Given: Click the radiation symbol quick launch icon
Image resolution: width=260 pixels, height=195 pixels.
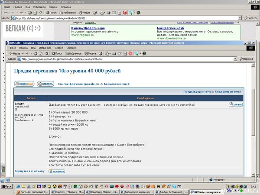Looking at the screenshot, I should tap(55, 186).
